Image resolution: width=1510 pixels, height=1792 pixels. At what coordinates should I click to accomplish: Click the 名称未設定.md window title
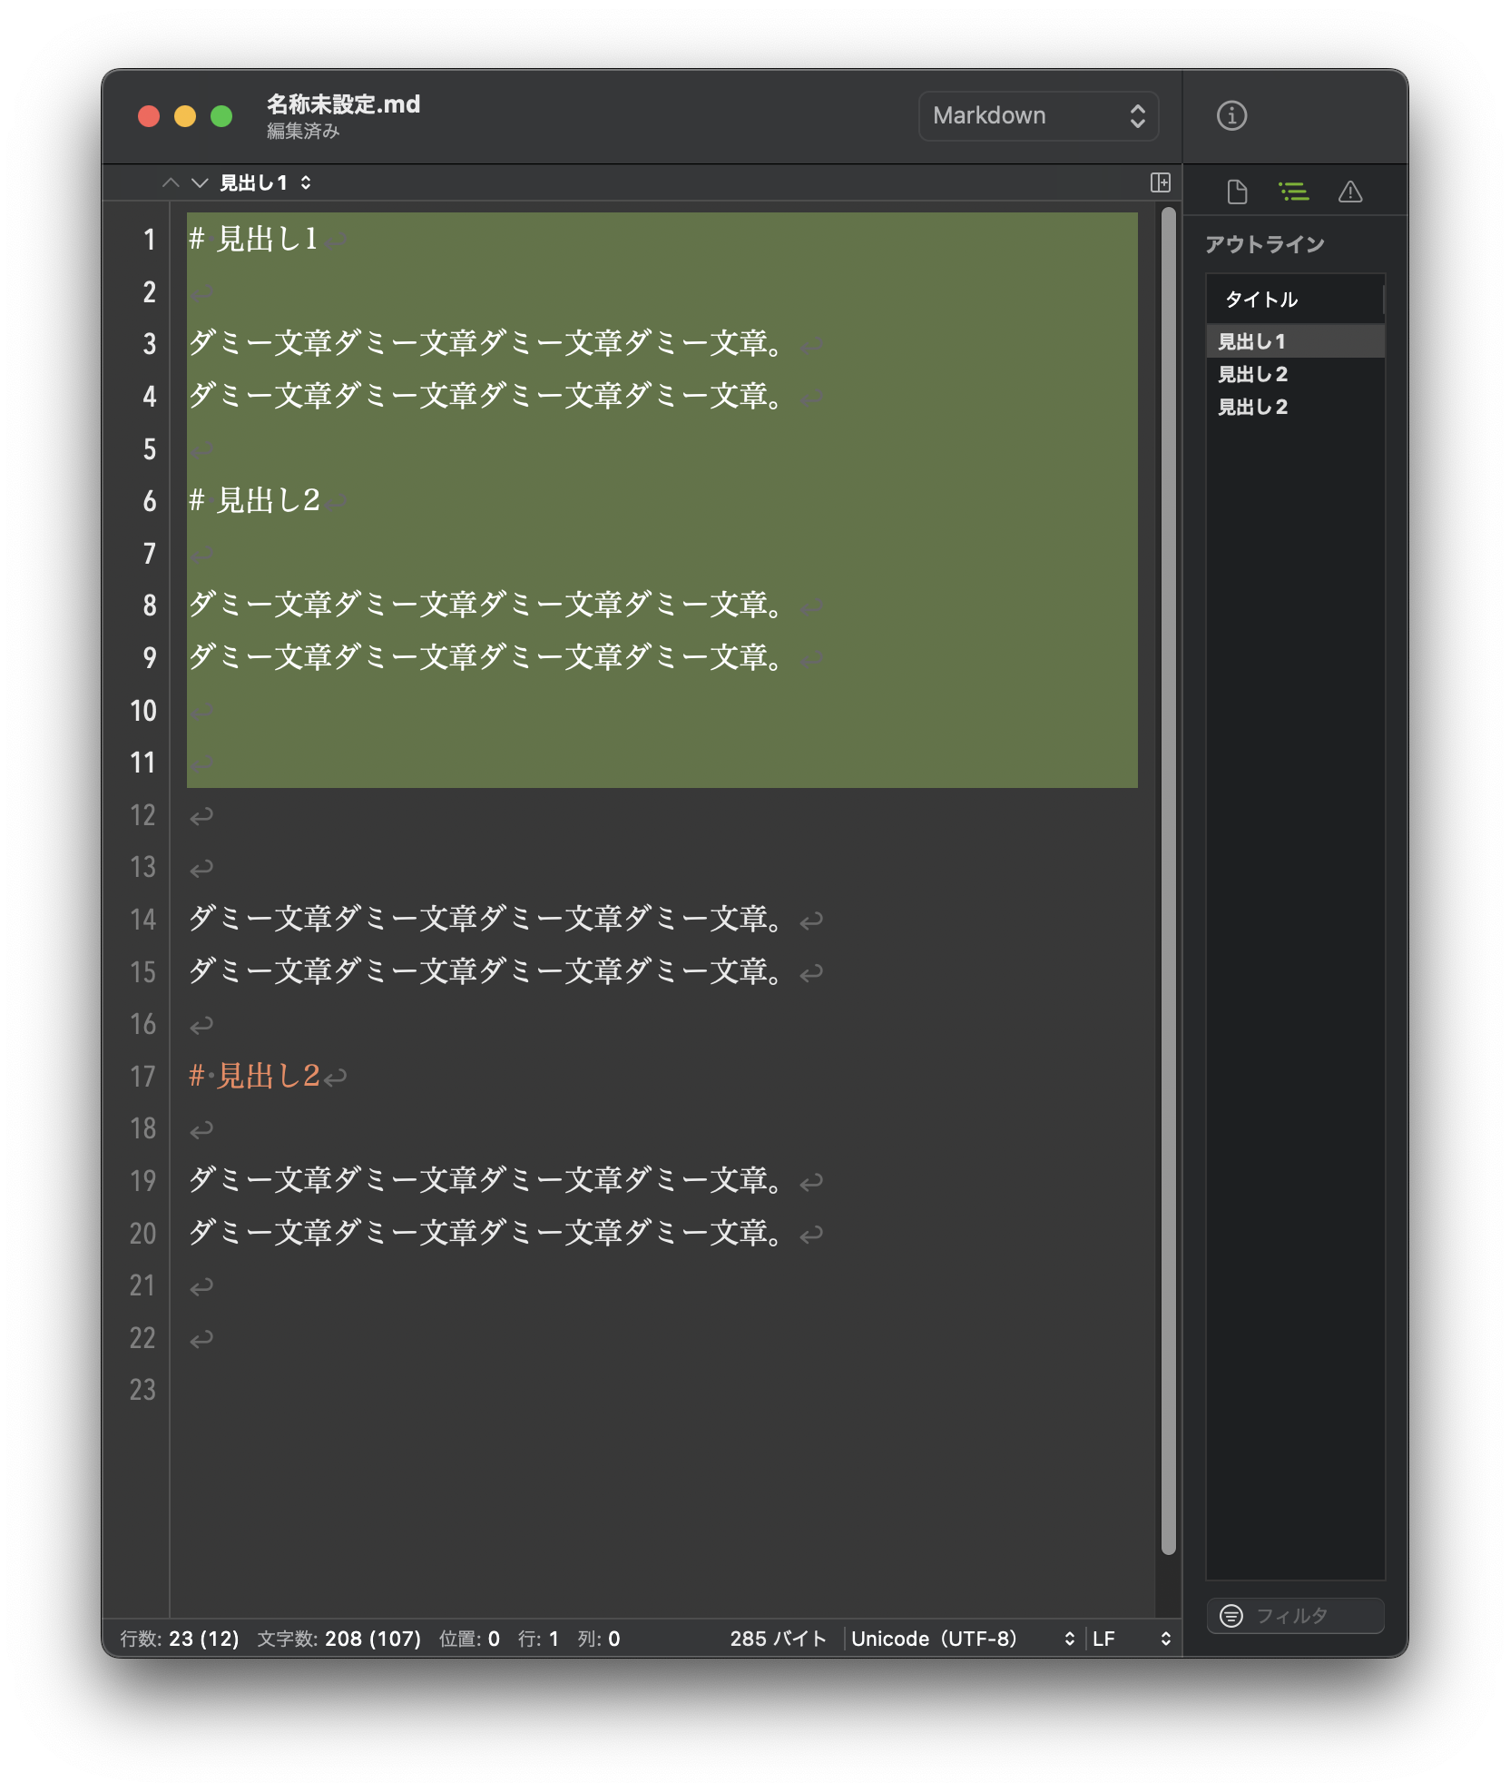[x=343, y=104]
